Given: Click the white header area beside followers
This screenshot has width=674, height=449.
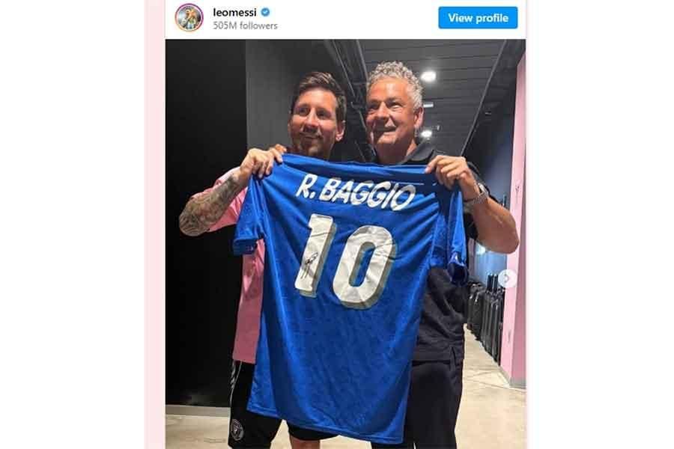Looking at the screenshot, I should [x=356, y=19].
